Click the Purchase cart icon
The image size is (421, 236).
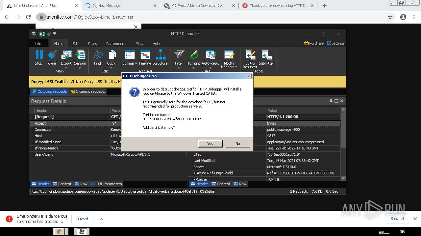[307, 43]
